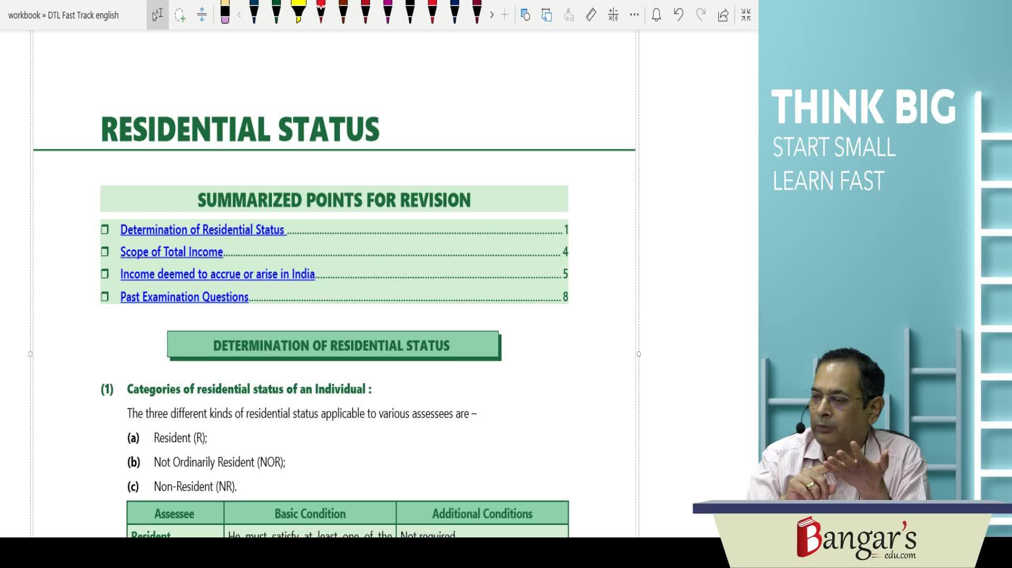Open the Share button
The height and width of the screenshot is (568, 1012).
[x=723, y=15]
